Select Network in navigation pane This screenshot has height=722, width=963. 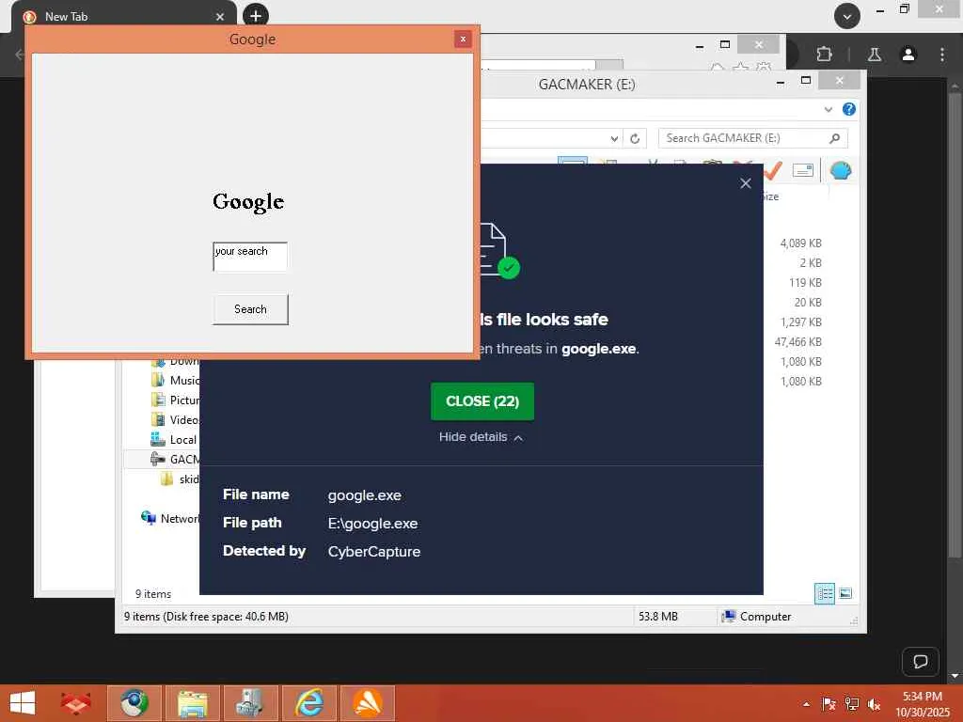pyautogui.click(x=171, y=519)
